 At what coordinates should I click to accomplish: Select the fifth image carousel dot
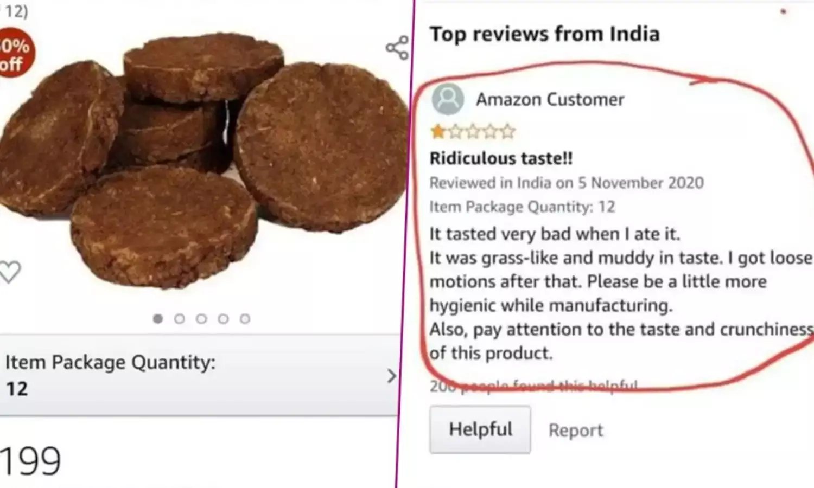click(245, 319)
